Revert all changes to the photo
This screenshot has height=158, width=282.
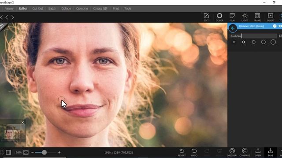tap(182, 152)
